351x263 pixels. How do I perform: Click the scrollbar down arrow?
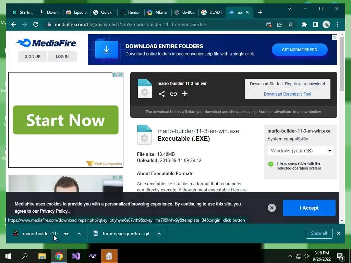tap(342, 221)
